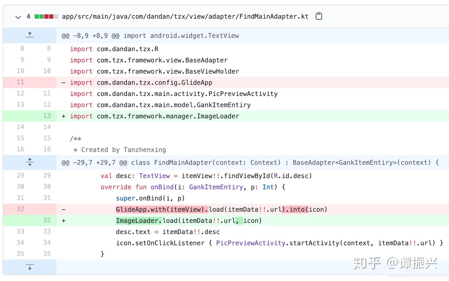Click the first hunk header import android.widget.TextView
This screenshot has height=281, width=449.
(x=150, y=36)
